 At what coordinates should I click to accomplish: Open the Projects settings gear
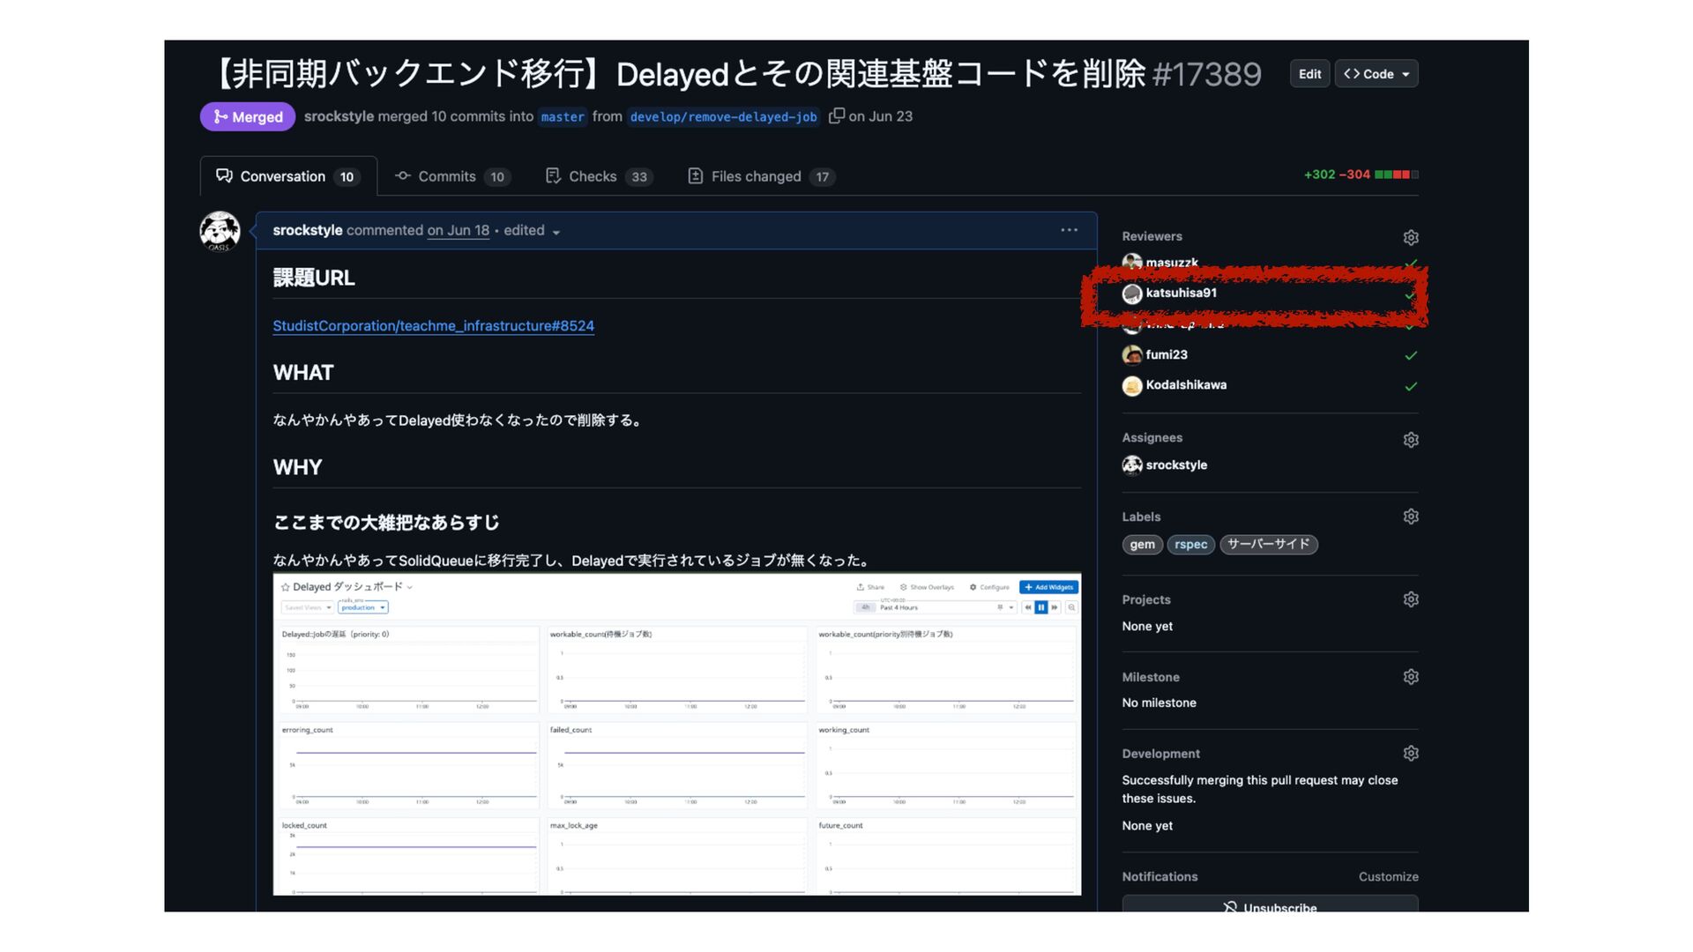(1411, 599)
